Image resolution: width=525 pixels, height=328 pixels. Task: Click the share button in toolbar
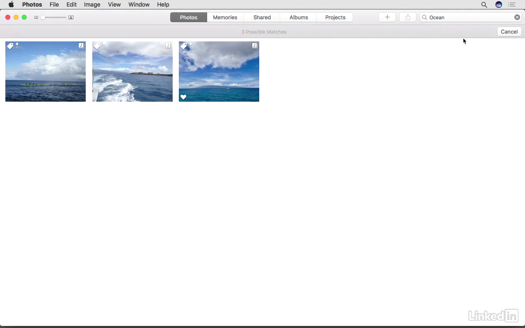click(408, 17)
